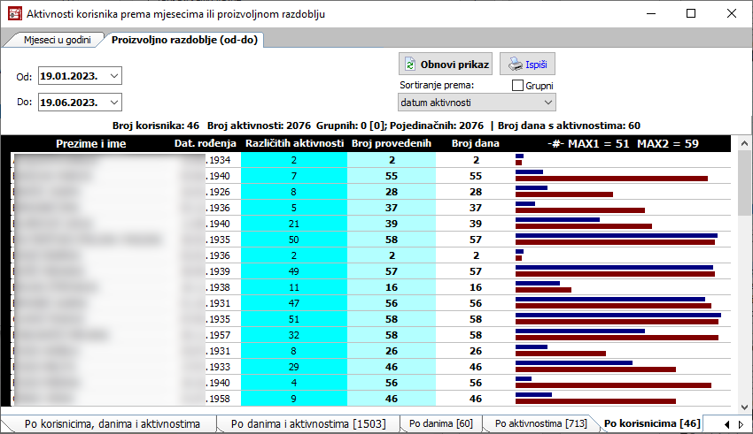Click the refresh icon on Obnovi prikaz
The width and height of the screenshot is (753, 434).
(410, 65)
